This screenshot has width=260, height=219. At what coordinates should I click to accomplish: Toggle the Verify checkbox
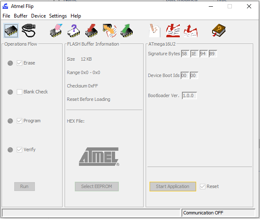tap(19, 150)
